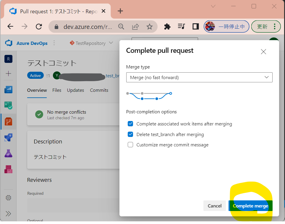Expand the sidebar with the chevron arrows
This screenshot has width=285, height=224.
(8, 213)
